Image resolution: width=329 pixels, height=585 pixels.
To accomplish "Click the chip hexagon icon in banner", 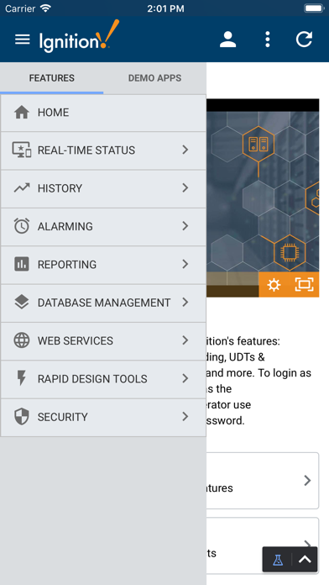I will pyautogui.click(x=290, y=253).
